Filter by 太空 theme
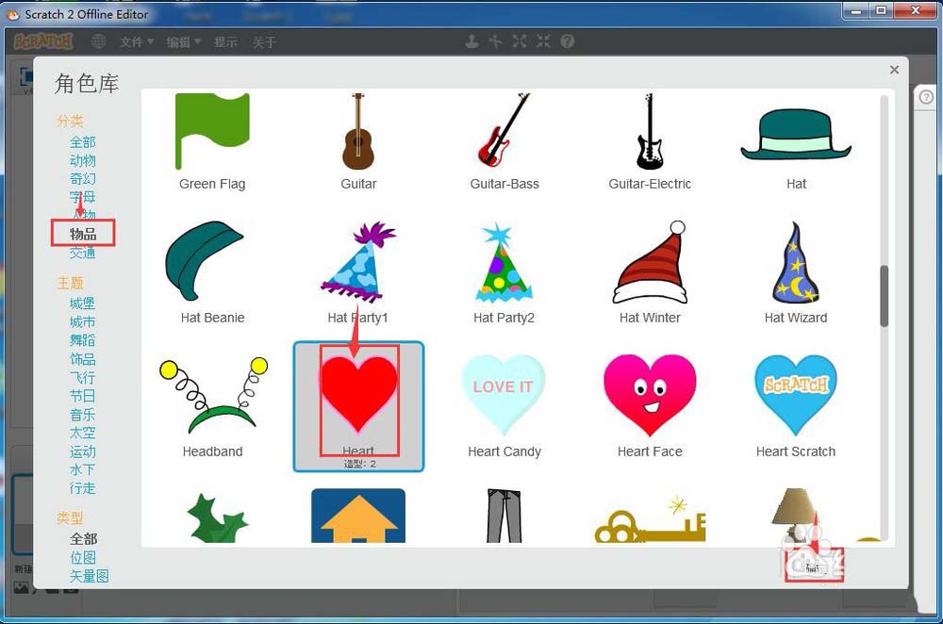 click(x=82, y=433)
